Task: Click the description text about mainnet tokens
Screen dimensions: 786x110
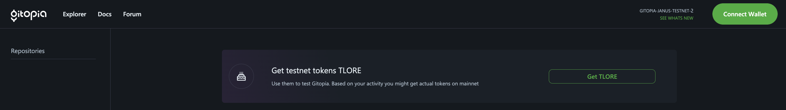Action: (375, 83)
